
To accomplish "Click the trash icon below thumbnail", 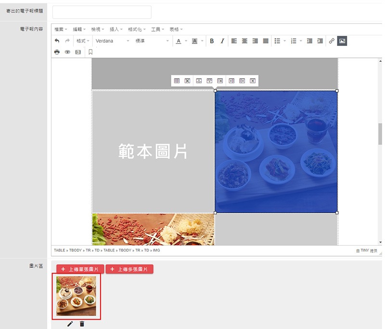I will [x=82, y=324].
